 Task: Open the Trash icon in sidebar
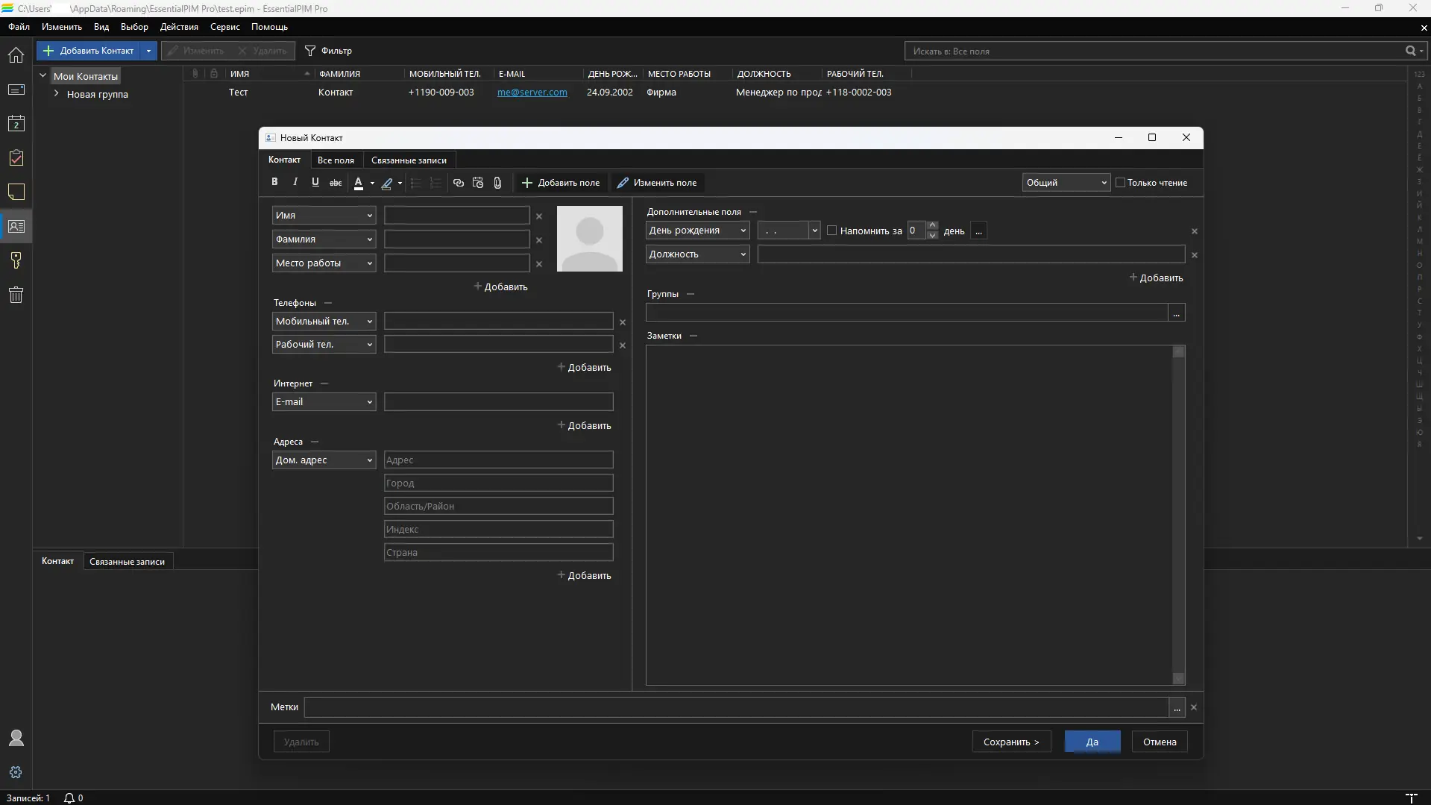16,295
